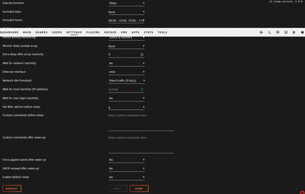The height and width of the screenshot is (194, 305).
Task: Click the Logout icon in the nav bar
Action: [x=261, y=32]
